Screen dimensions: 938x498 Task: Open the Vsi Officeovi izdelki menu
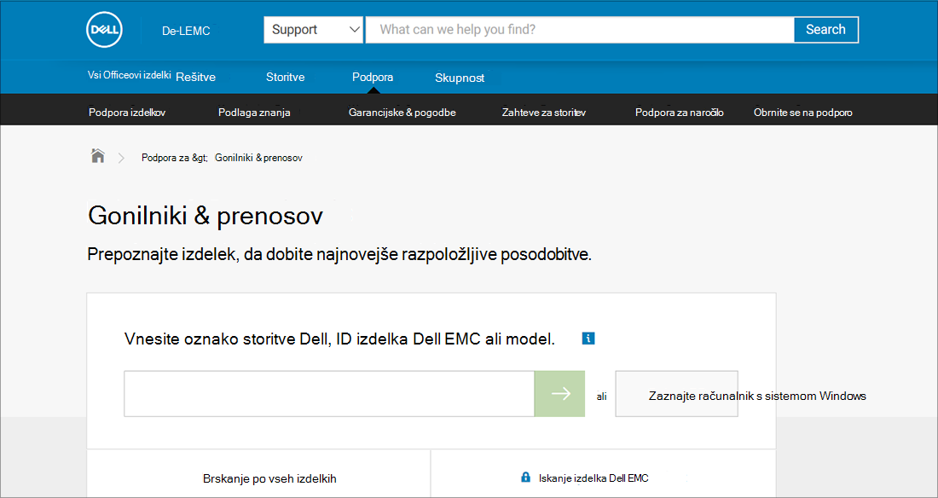[130, 75]
